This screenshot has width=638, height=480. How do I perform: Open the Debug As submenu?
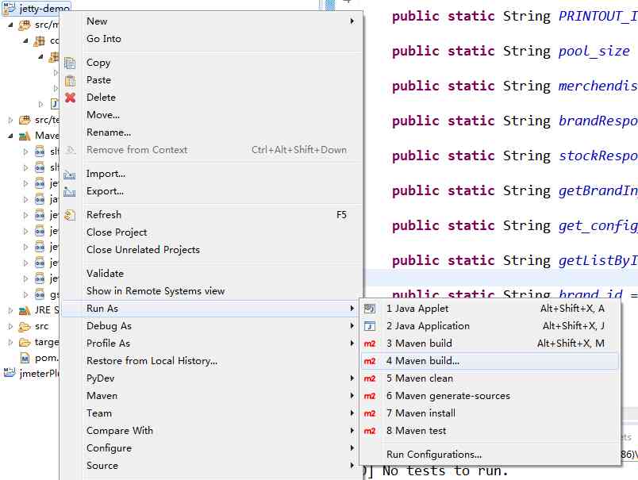(109, 326)
